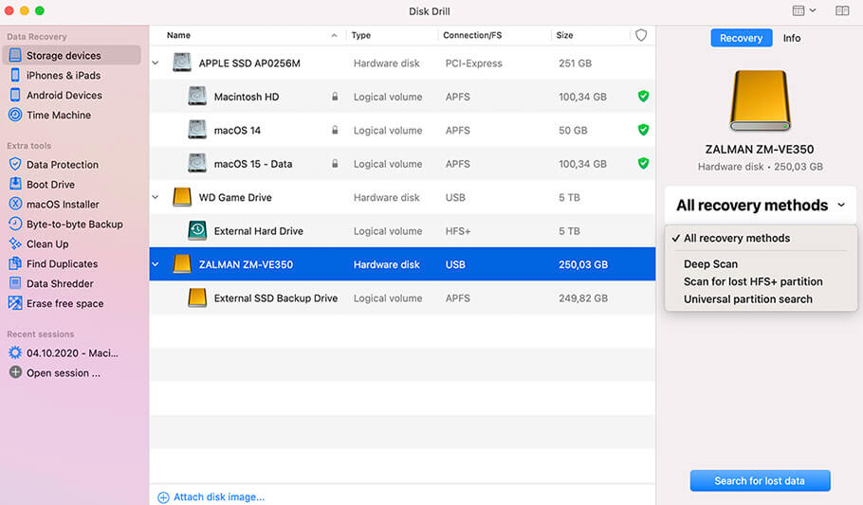The width and height of the screenshot is (863, 505).
Task: Toggle the book view icon in title bar
Action: [x=842, y=11]
